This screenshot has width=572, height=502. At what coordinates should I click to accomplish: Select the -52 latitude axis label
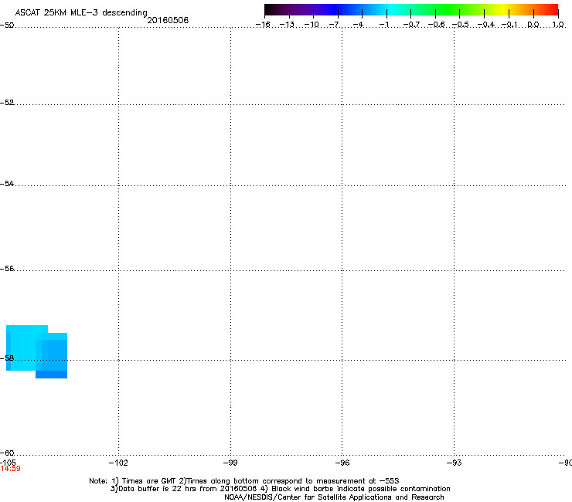pyautogui.click(x=7, y=103)
